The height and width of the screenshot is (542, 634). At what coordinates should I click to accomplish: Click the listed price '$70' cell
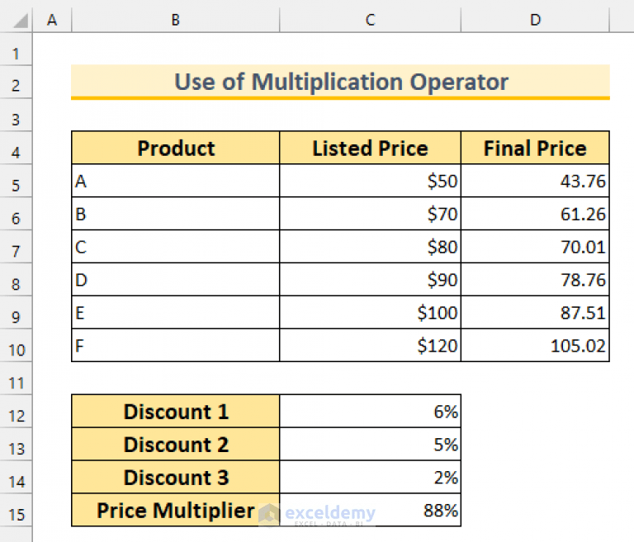pyautogui.click(x=371, y=214)
